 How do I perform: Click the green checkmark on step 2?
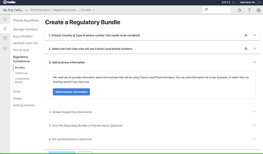coord(246,48)
